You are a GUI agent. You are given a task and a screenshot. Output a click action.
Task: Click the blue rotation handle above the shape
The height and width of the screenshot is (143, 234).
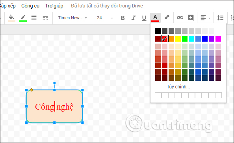point(54,83)
